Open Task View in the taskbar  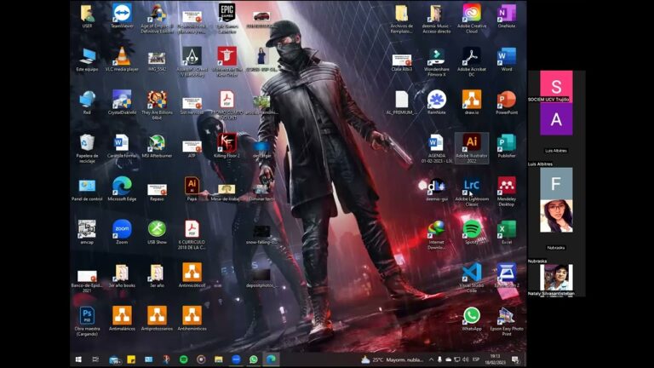point(95,359)
